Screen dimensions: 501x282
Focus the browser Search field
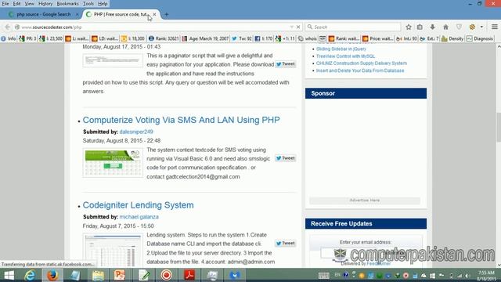click(x=353, y=27)
